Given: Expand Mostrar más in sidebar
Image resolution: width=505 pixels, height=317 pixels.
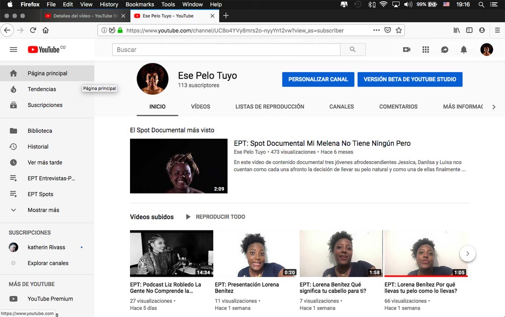Looking at the screenshot, I should [x=43, y=210].
